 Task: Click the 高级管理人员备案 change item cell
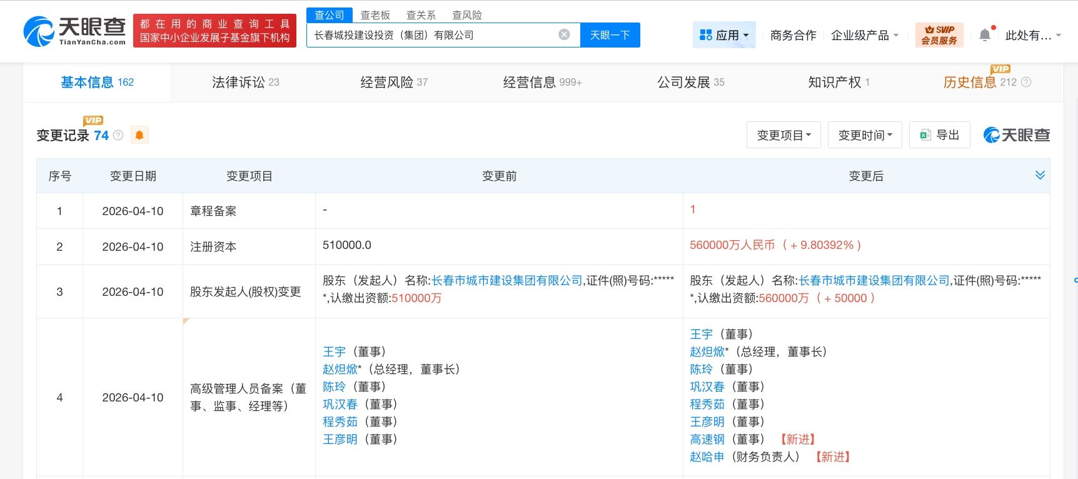click(248, 397)
